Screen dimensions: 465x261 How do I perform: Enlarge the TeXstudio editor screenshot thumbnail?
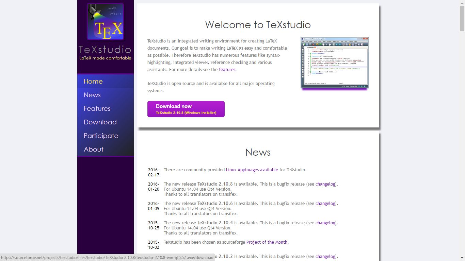[x=334, y=63]
